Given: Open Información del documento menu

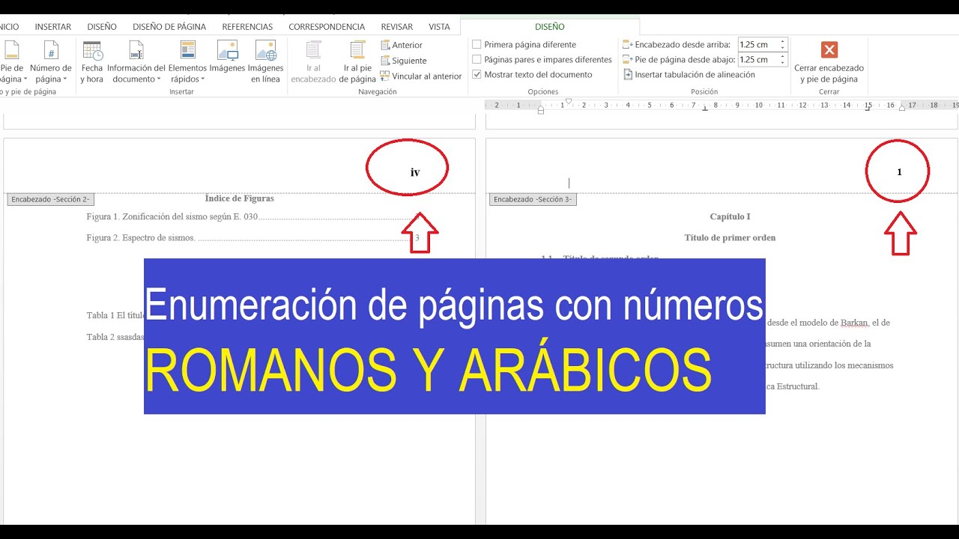Looking at the screenshot, I should (x=136, y=62).
